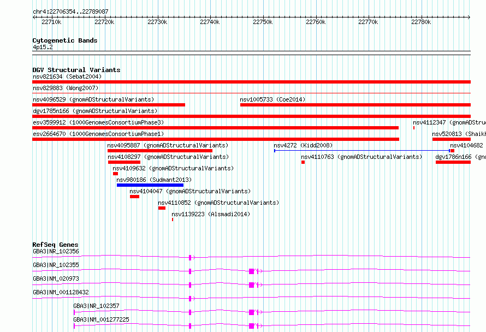486x332 pixels.
Task: Click the DGV Structural Variants track title
Action: pyautogui.click(x=76, y=70)
